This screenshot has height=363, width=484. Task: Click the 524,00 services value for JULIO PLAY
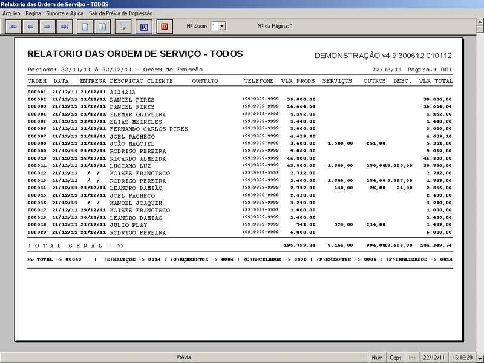[x=344, y=224]
